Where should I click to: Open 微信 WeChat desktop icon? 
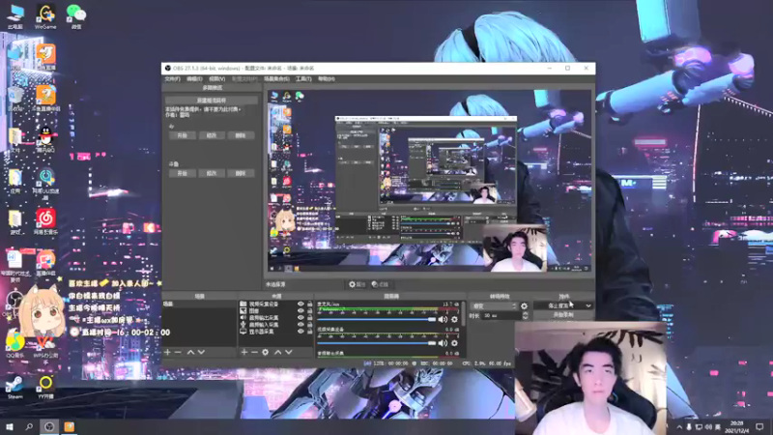[76, 16]
